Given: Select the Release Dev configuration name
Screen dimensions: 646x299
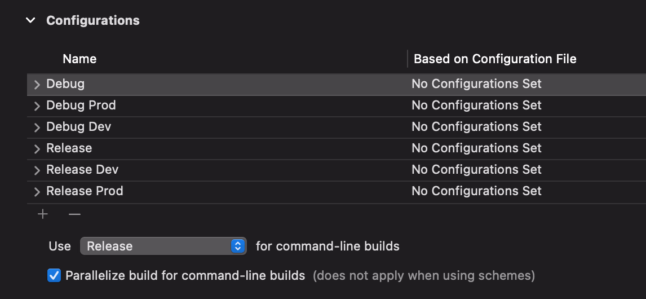Looking at the screenshot, I should click(82, 170).
